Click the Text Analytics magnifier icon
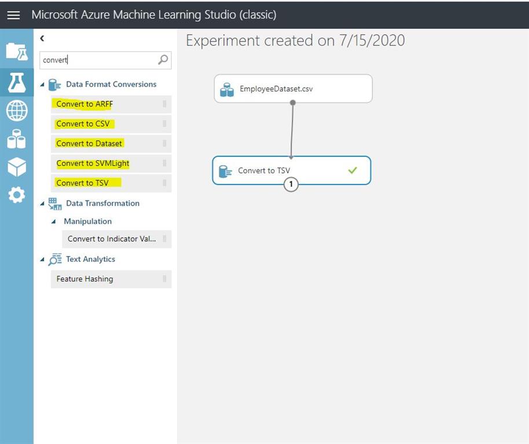The height and width of the screenshot is (444, 529). pyautogui.click(x=54, y=259)
